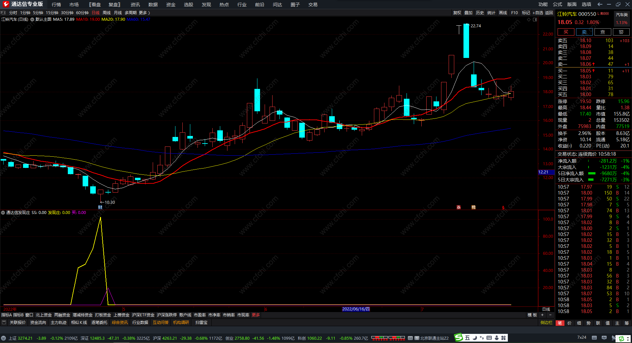Open the 选股 stock screening menu
The width and height of the screenshot is (632, 343).
tap(189, 5)
